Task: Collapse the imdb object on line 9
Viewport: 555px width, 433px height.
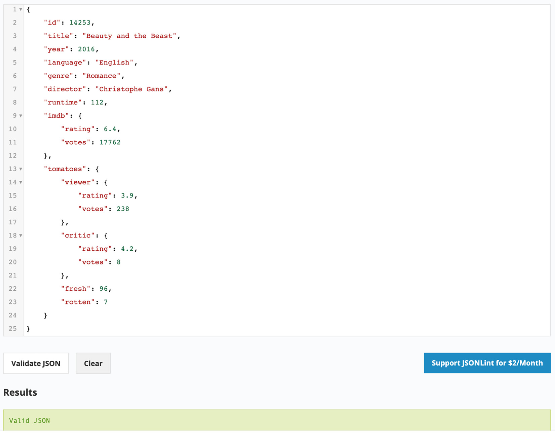Action: 20,115
